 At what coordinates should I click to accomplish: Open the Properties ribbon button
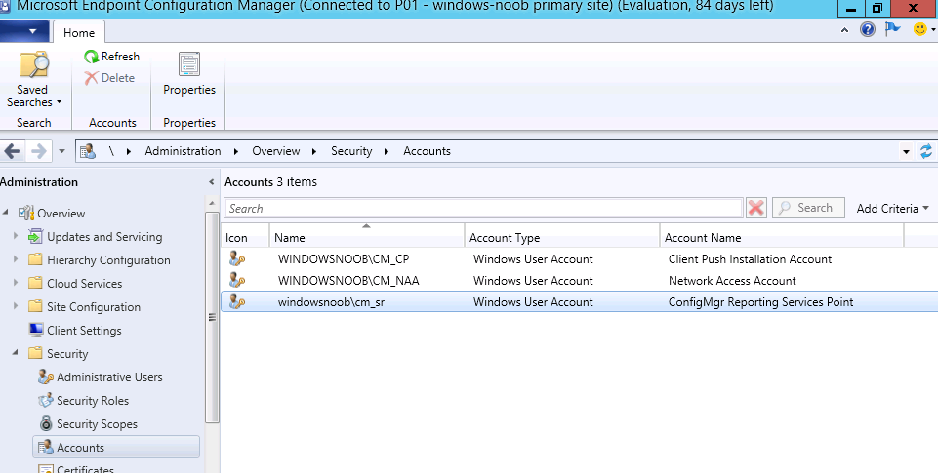189,73
